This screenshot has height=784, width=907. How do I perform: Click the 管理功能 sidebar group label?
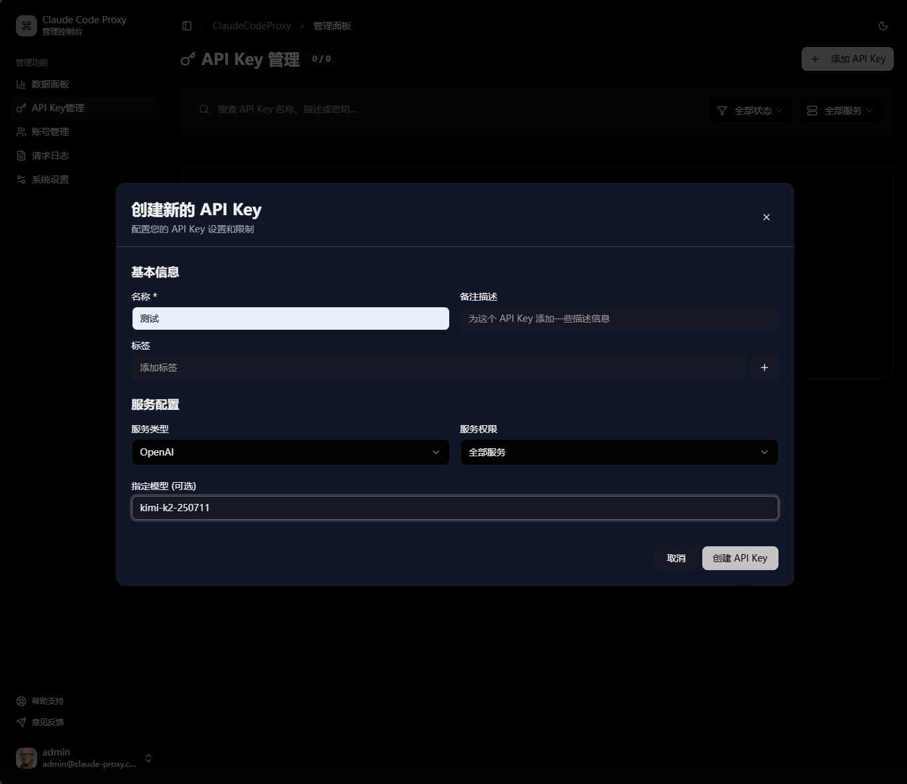(32, 62)
